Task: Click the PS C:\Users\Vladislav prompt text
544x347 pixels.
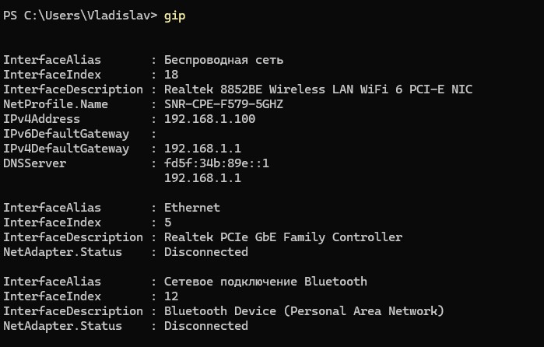Action: [x=79, y=16]
